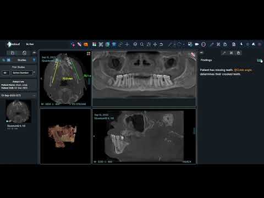Screen dimensions: 264x198
Task: Click the share export icon in left panel
Action: 24,53
